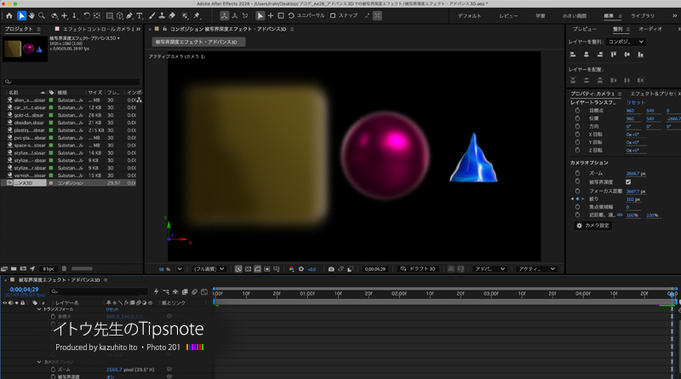The image size is (681, 379).
Task: Click the gear icon on camera settings
Action: coord(579,225)
